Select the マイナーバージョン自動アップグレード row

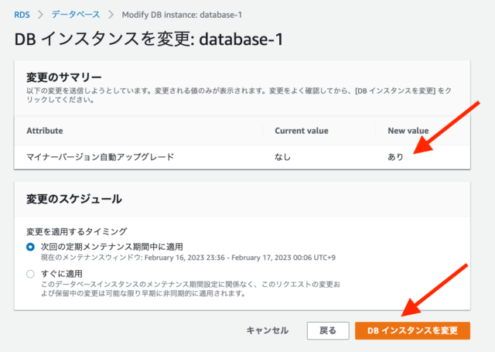click(242, 157)
